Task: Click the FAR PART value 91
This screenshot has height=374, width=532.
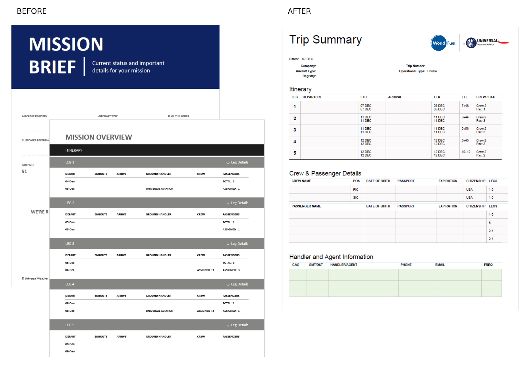Action: 24,171
